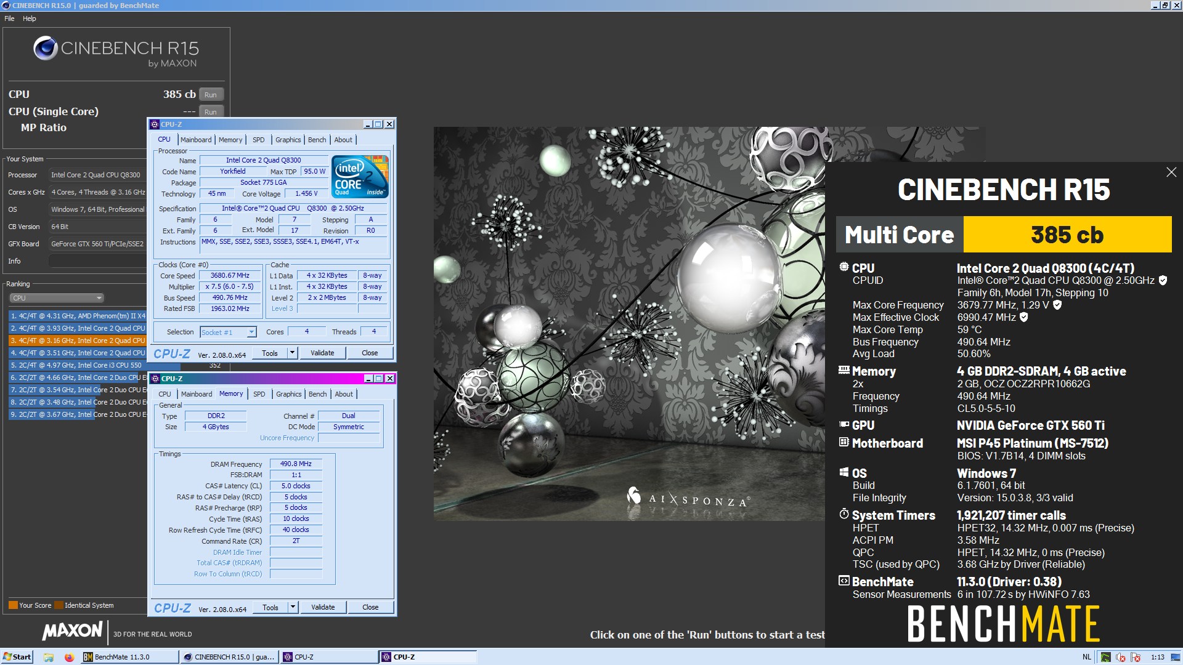Click Close button in upper CPU-Z window
This screenshot has width=1183, height=665.
click(x=370, y=353)
